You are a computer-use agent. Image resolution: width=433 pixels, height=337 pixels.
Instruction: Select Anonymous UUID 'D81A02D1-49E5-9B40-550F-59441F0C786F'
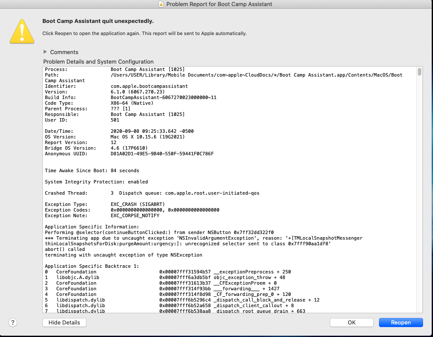pos(162,154)
